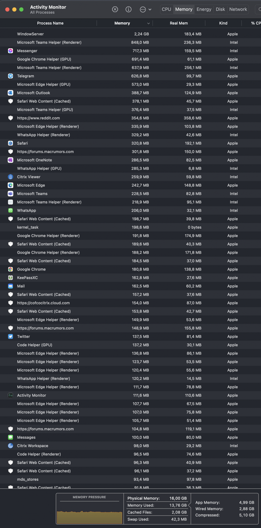Select the Microsoft Outlook icon

[x=11, y=93]
